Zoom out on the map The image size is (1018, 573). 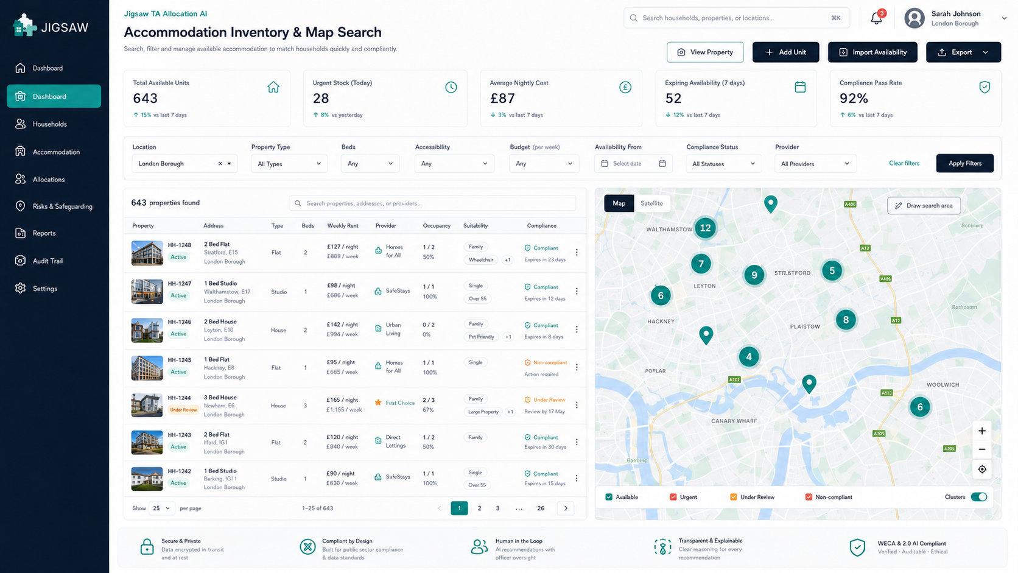coord(982,449)
